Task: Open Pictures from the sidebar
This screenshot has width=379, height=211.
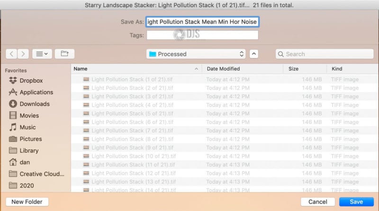Action: pos(30,139)
